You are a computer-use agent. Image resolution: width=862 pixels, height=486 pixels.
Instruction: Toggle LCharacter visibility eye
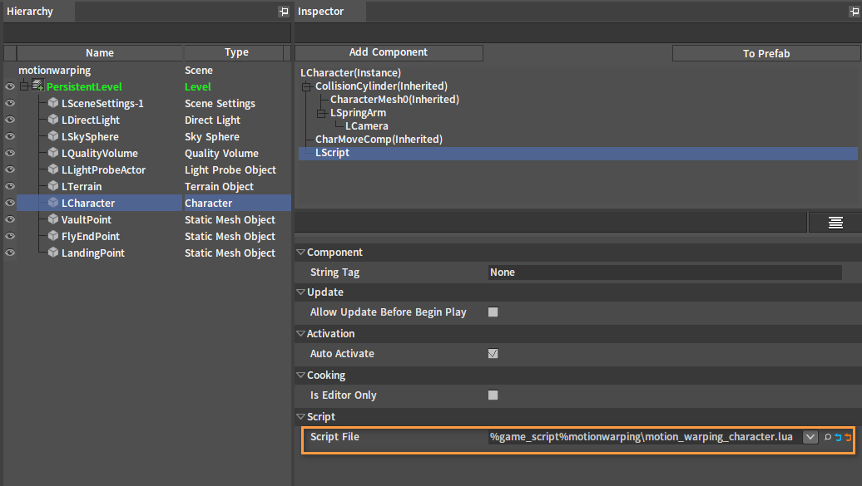pos(10,203)
